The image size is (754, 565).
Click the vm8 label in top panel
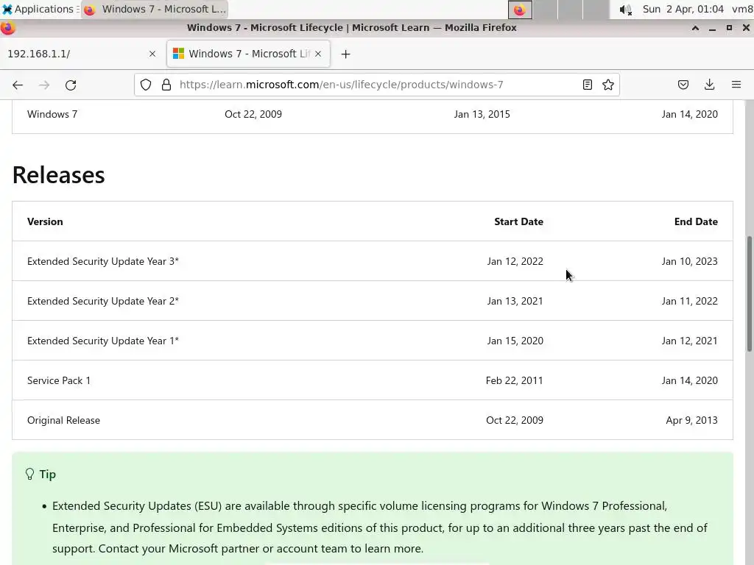742,9
